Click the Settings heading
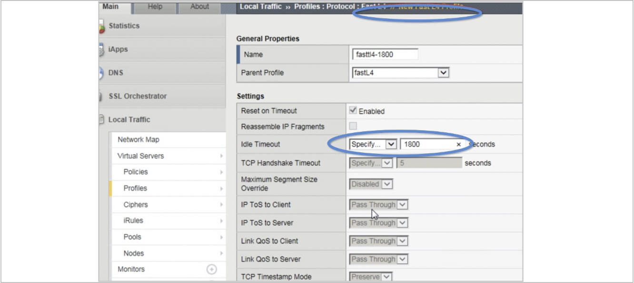 250,96
